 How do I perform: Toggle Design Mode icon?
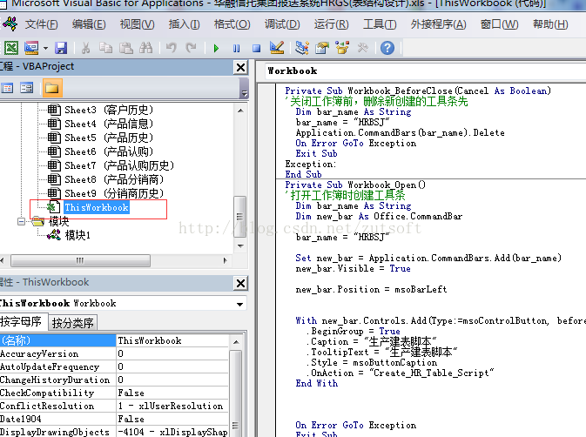tap(277, 47)
